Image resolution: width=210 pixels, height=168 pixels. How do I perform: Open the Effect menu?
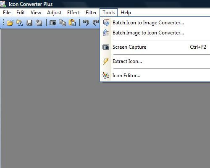(73, 13)
